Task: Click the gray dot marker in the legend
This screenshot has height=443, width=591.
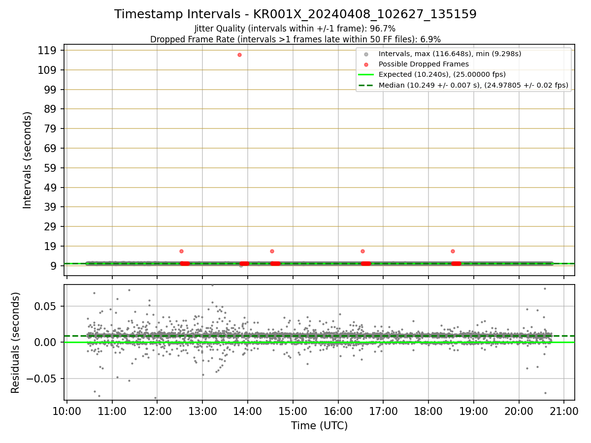Action: point(366,54)
